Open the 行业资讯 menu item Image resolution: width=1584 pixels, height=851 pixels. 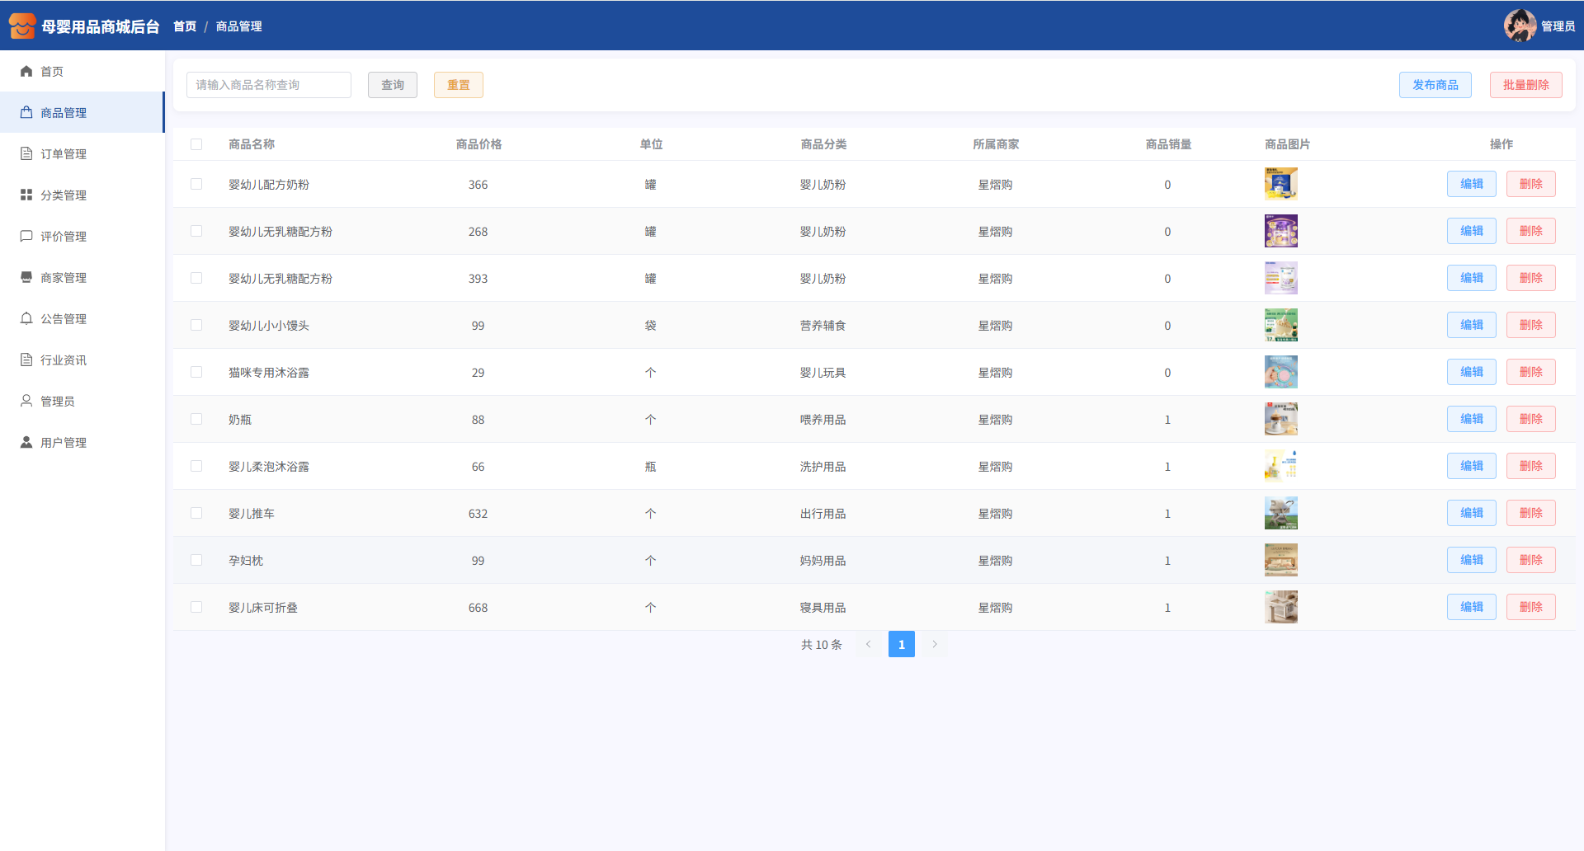[x=64, y=360]
